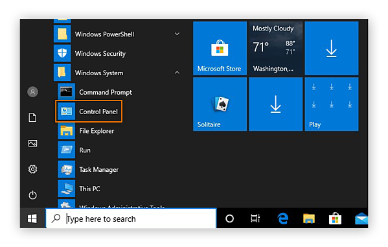The image size is (388, 247).
Task: Open the Mail app on taskbar
Action: click(x=361, y=218)
